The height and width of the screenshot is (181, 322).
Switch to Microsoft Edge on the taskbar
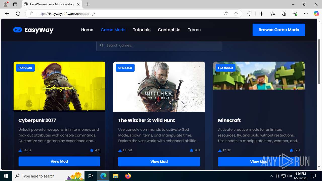103,176
